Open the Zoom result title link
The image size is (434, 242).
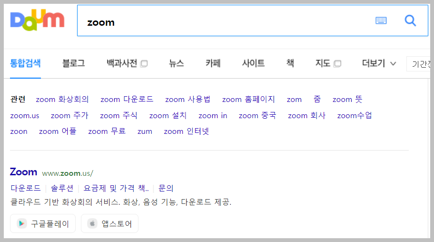[23, 172]
